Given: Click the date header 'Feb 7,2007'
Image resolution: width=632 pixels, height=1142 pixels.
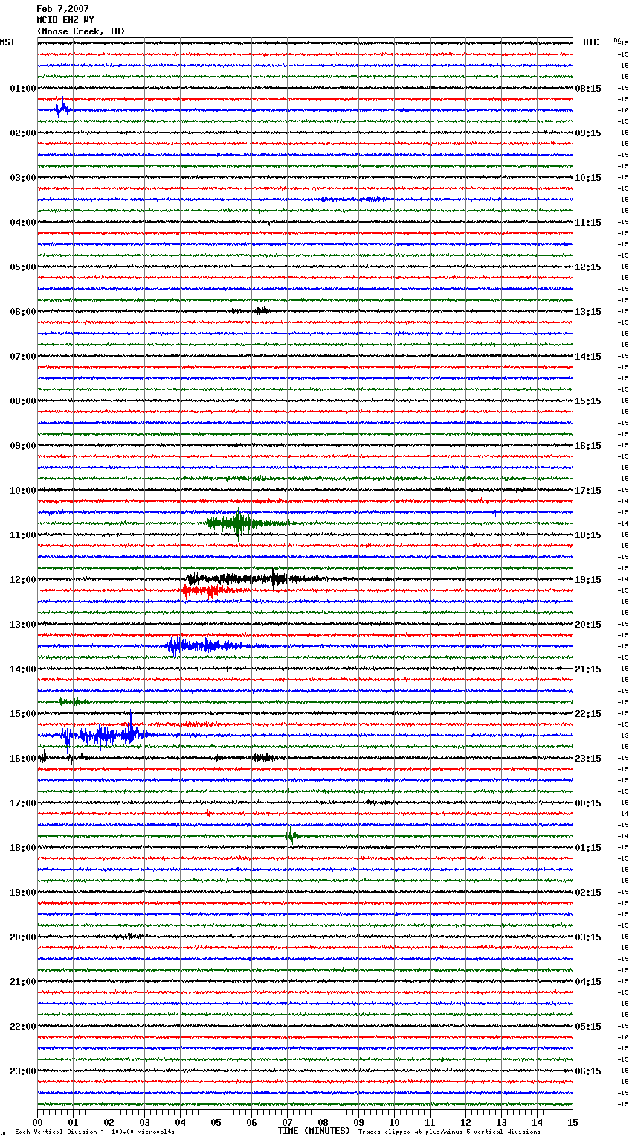Looking at the screenshot, I should 62,9.
